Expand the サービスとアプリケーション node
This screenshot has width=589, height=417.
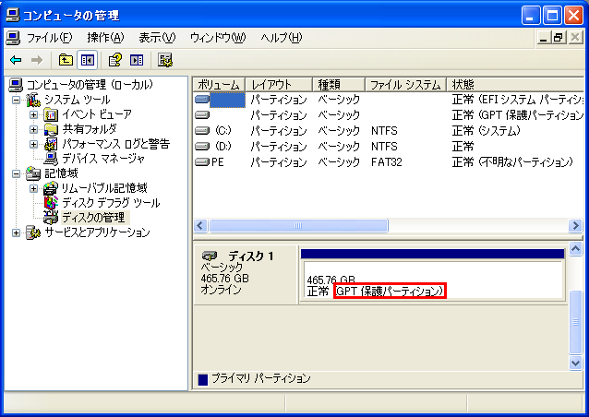[x=16, y=232]
